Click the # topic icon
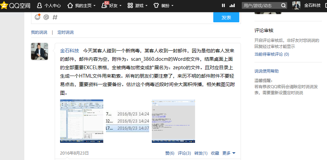327x160 pixels. 55,17
